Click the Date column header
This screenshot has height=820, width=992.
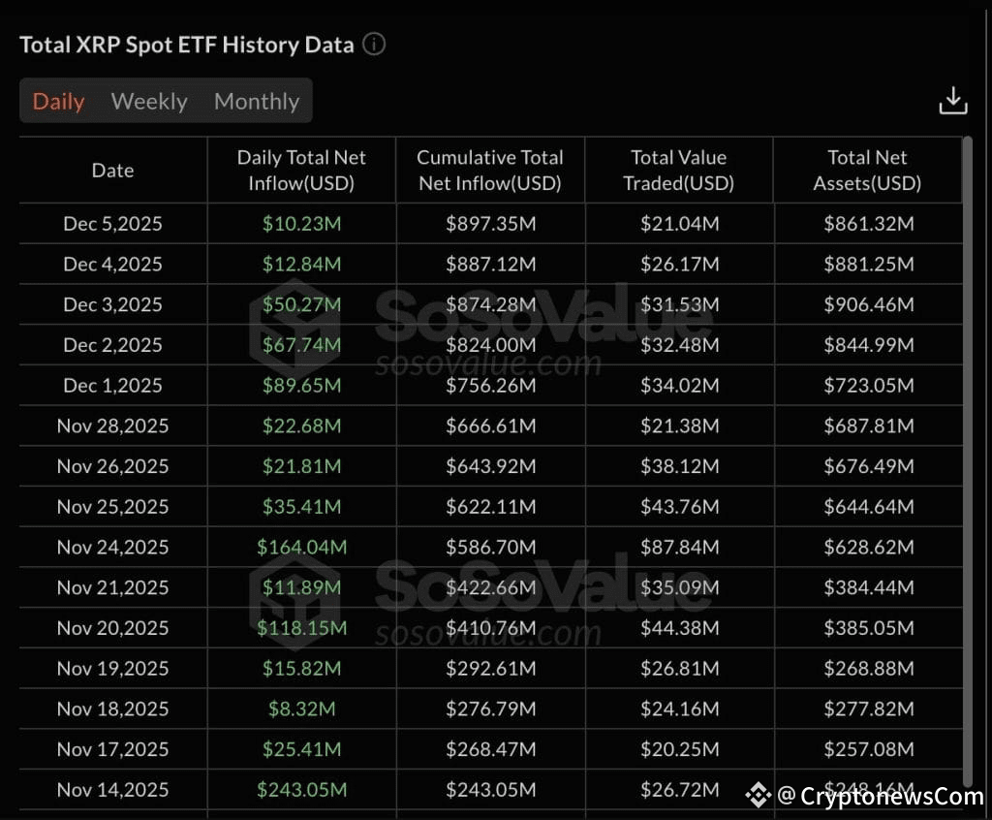pos(112,170)
